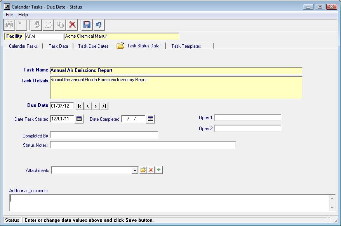Image resolution: width=341 pixels, height=226 pixels.
Task: Switch to Task Data tab
Action: [58, 46]
